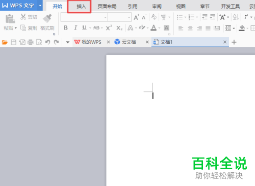255x186 pixels.
Task: Decrease font size with A- icon
Action: coord(144,17)
